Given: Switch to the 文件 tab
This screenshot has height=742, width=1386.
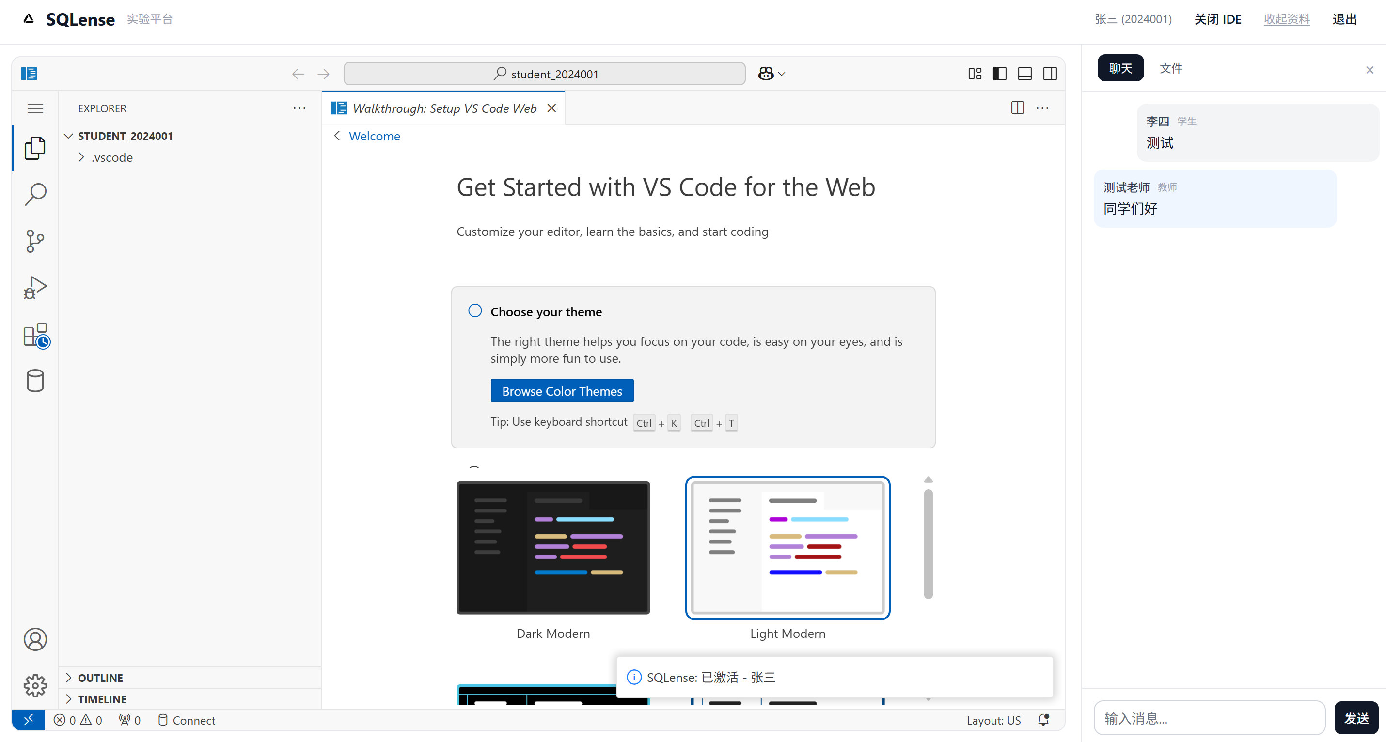Looking at the screenshot, I should coord(1171,68).
